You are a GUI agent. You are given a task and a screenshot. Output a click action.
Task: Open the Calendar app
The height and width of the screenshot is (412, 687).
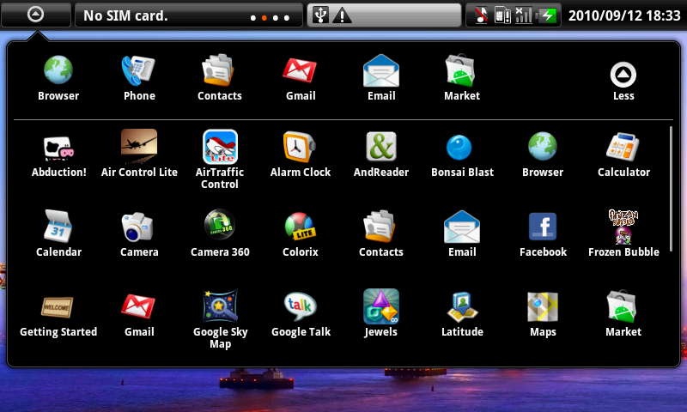click(58, 233)
